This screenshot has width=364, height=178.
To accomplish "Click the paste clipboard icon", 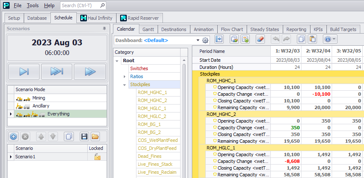I will pyautogui.click(x=312, y=39).
